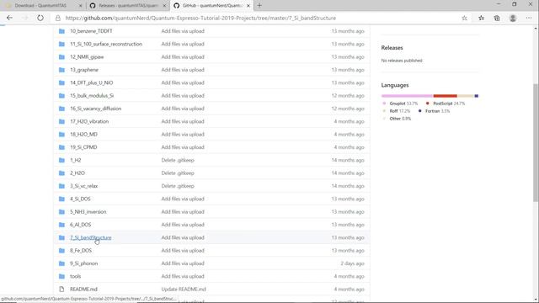Open the 17_H2O_vibration folder

[89, 121]
